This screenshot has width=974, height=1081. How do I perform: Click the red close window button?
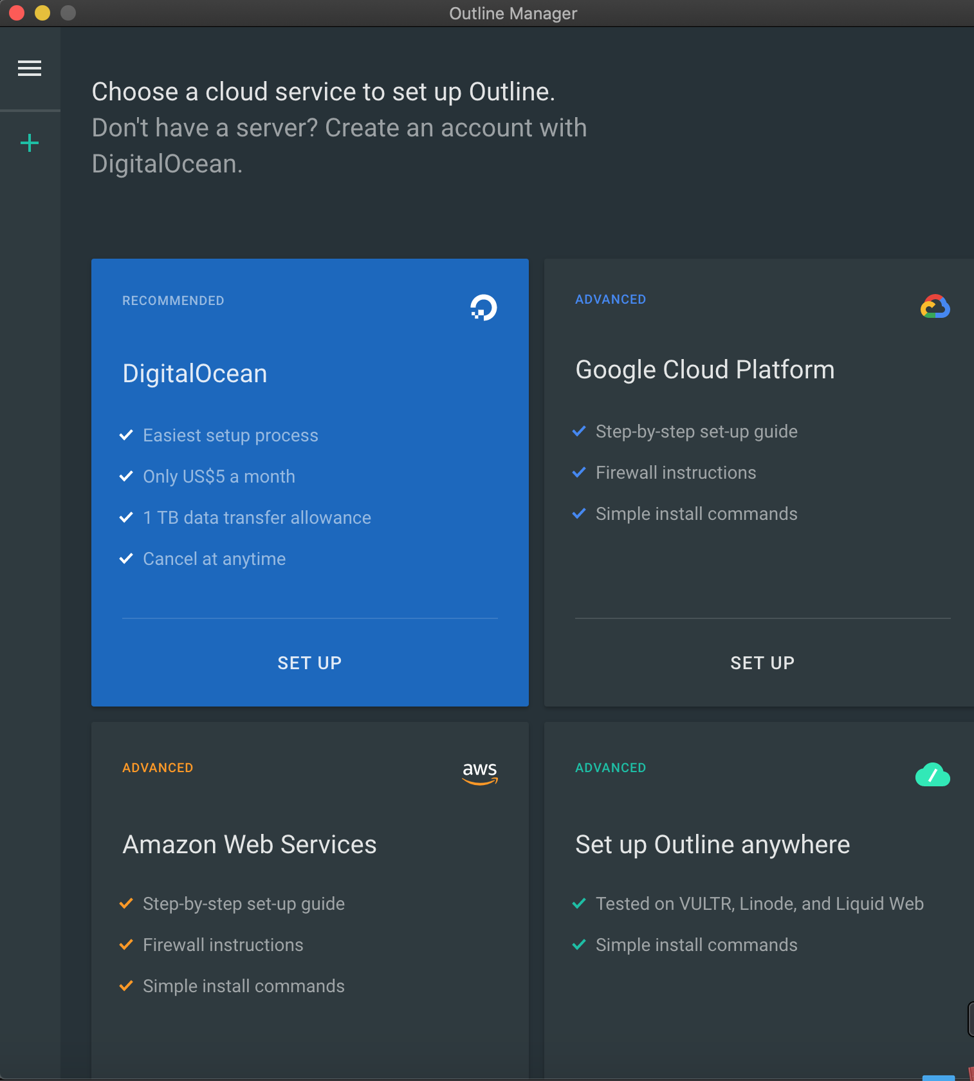[17, 13]
